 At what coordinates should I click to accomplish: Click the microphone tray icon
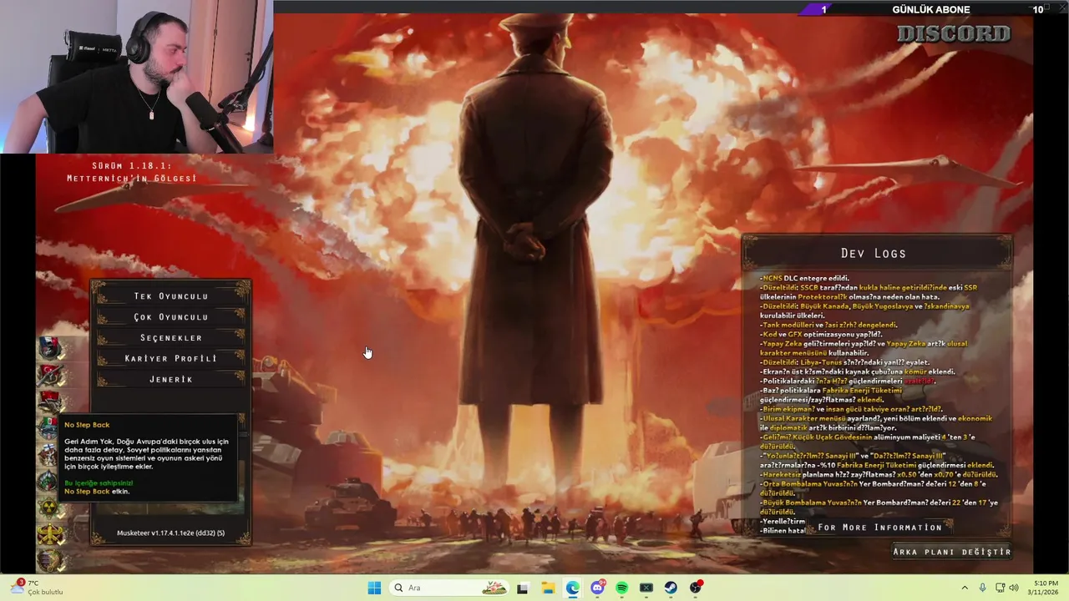[982, 588]
